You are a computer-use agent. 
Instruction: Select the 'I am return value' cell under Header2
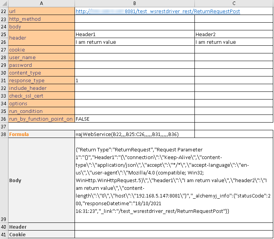(x=234, y=42)
